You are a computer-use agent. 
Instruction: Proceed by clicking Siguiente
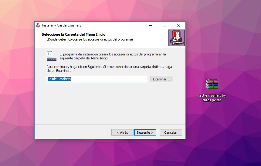pos(145,132)
